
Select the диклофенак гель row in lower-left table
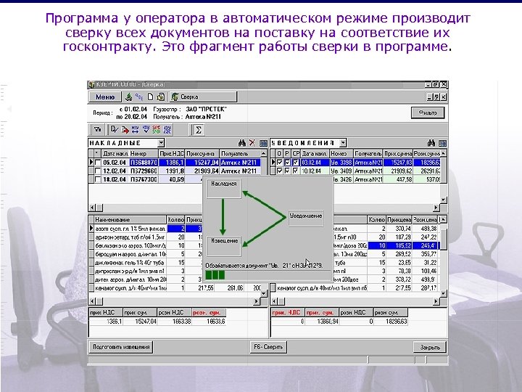(x=130, y=262)
